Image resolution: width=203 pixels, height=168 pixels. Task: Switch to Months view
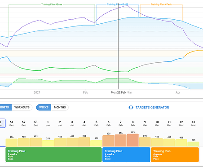click(x=60, y=108)
